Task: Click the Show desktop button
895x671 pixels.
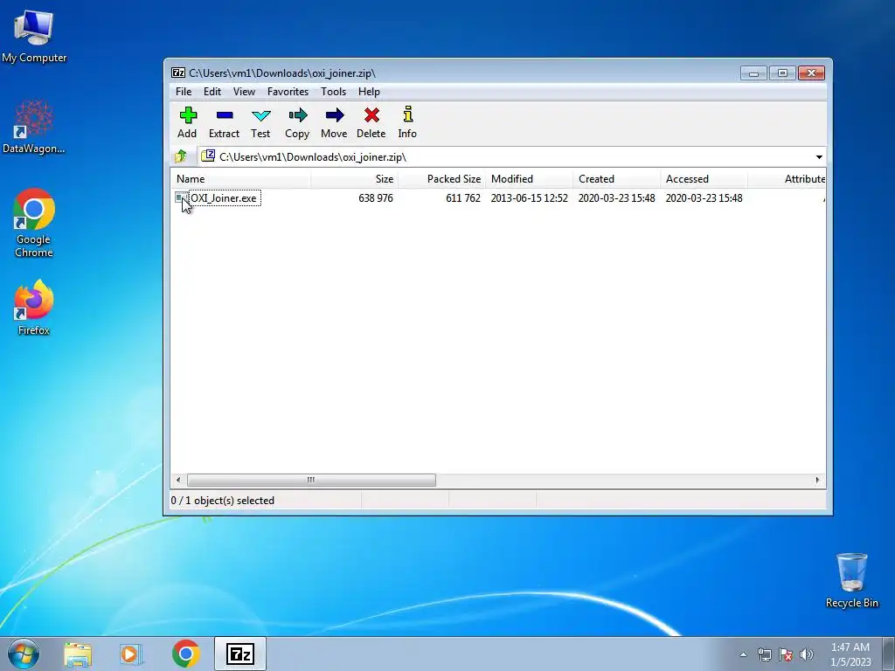Action: 889,654
